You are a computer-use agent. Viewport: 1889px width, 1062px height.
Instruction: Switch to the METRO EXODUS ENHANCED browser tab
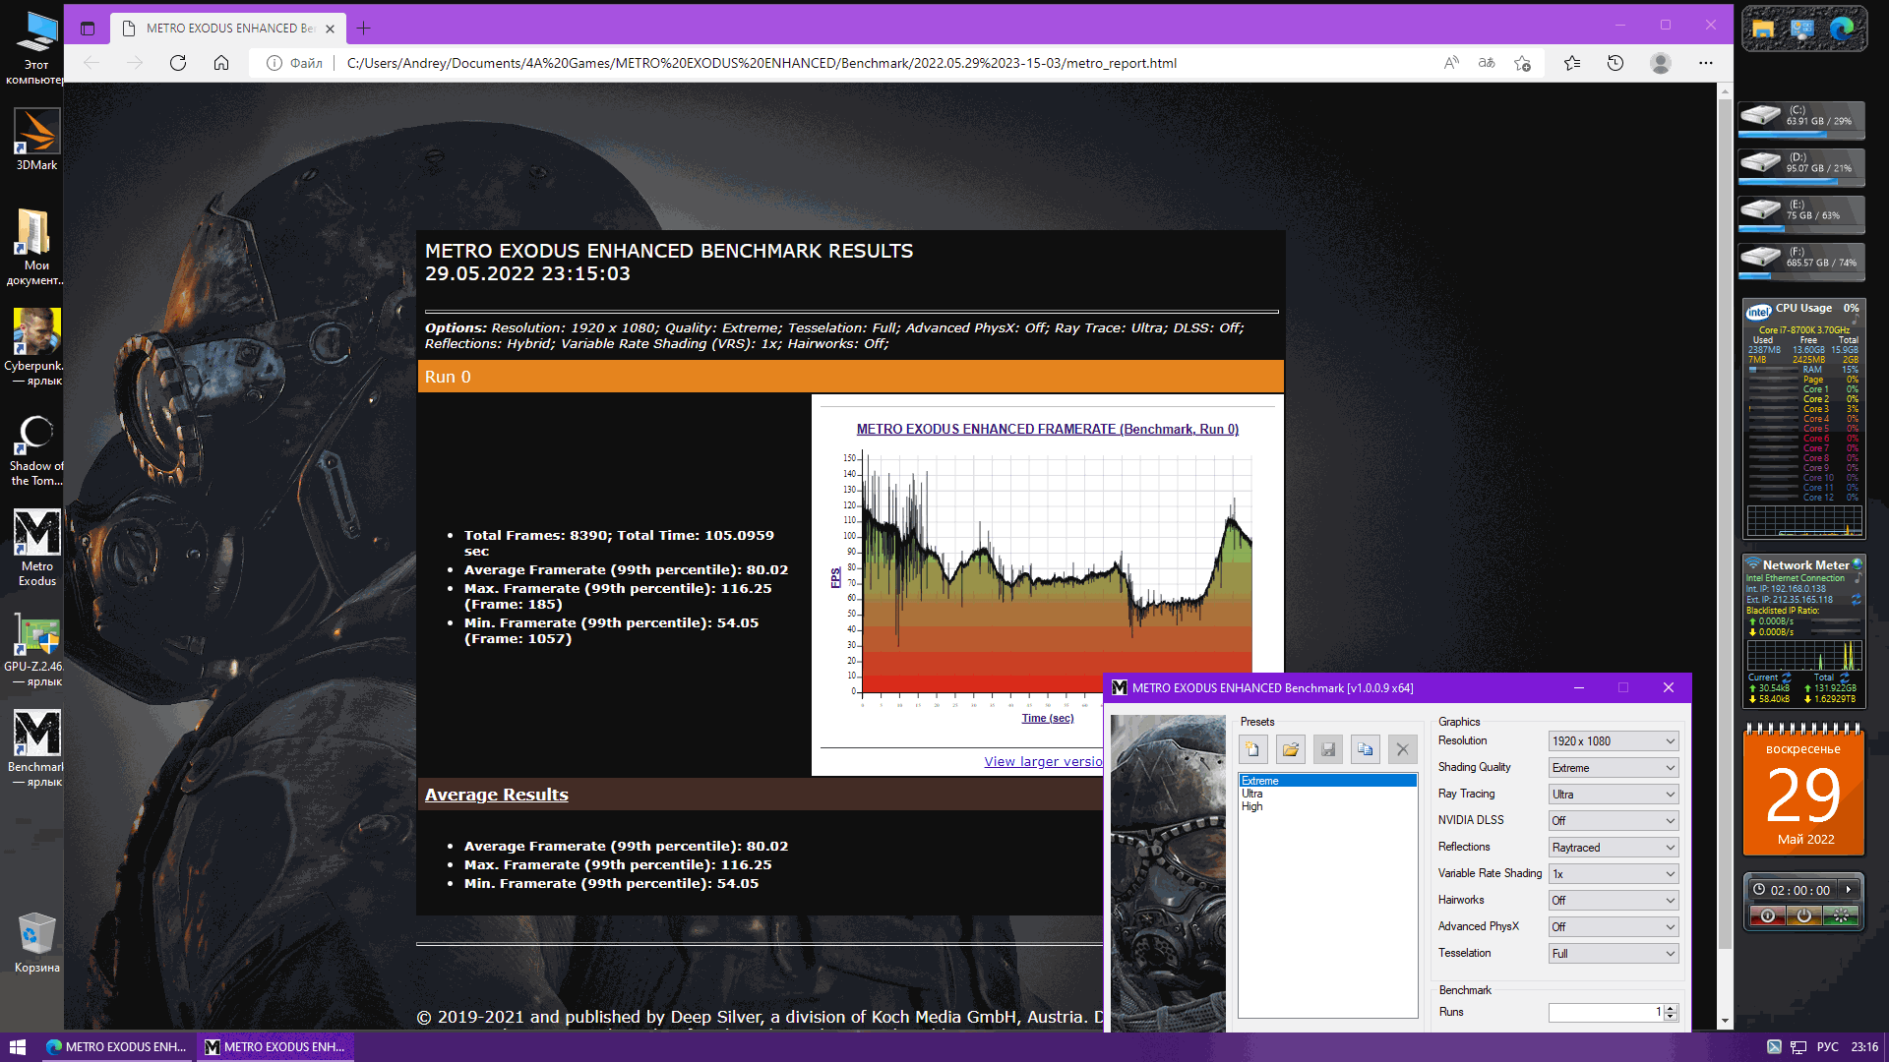[x=230, y=29]
